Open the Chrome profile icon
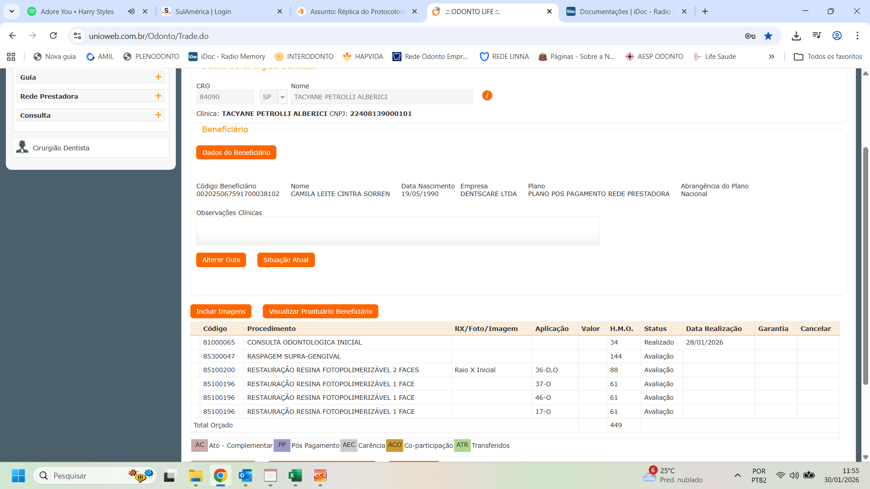 837,36
